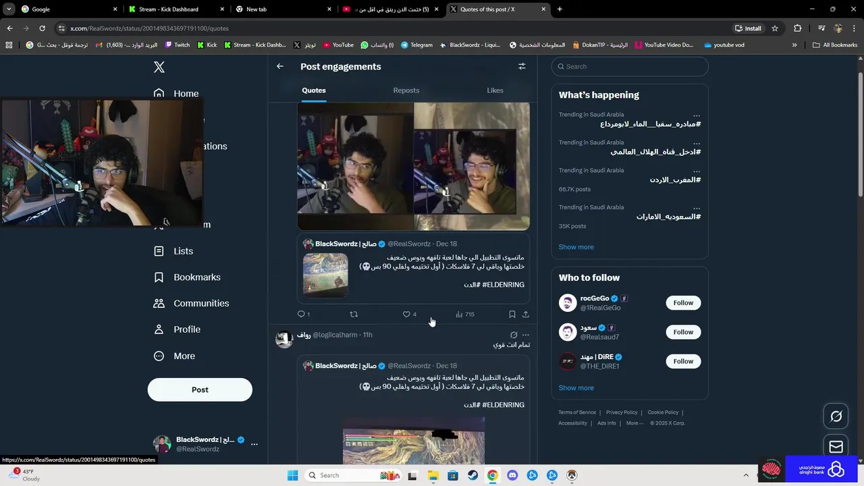Open options for السعوديه_الامارات trend
This screenshot has height=486, width=864.
pyautogui.click(x=697, y=208)
